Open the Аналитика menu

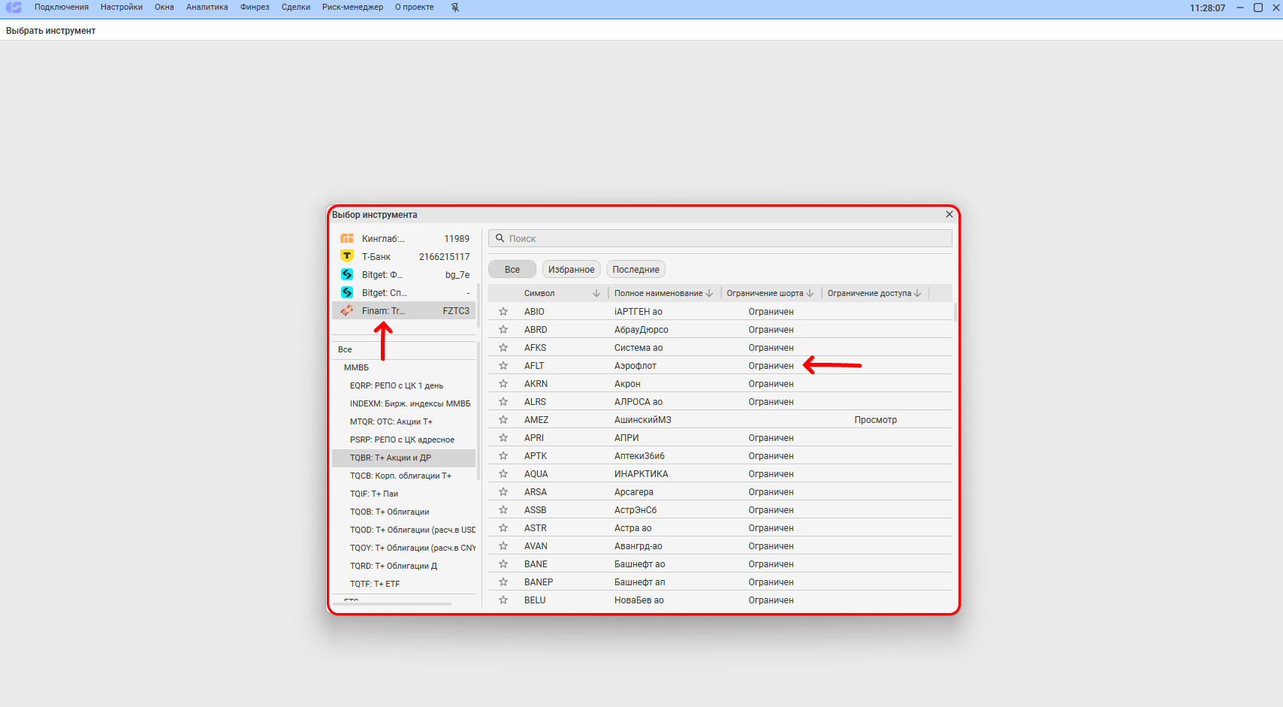pos(207,8)
